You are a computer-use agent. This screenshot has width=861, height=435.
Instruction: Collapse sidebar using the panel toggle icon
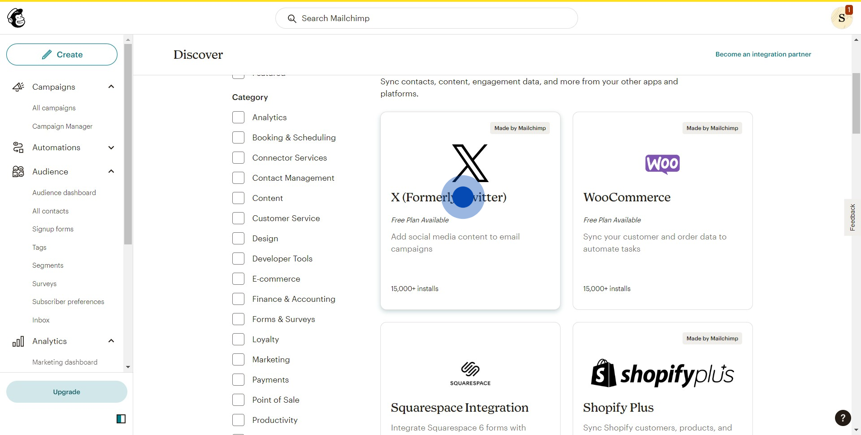coord(121,419)
